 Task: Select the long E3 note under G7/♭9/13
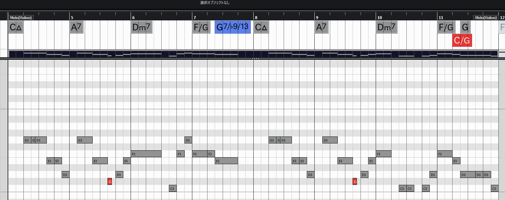click(226, 161)
